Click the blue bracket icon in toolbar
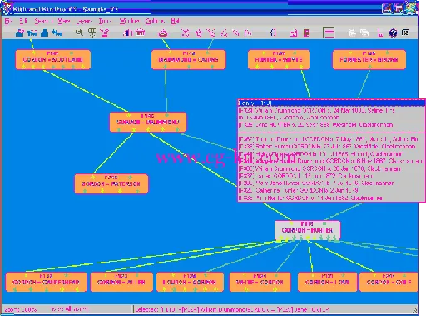Screen dimensions: 426x316 tap(273, 33)
